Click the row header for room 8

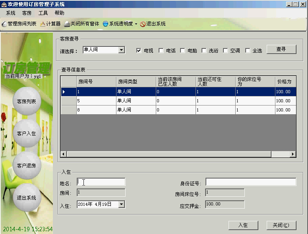coord(68,110)
